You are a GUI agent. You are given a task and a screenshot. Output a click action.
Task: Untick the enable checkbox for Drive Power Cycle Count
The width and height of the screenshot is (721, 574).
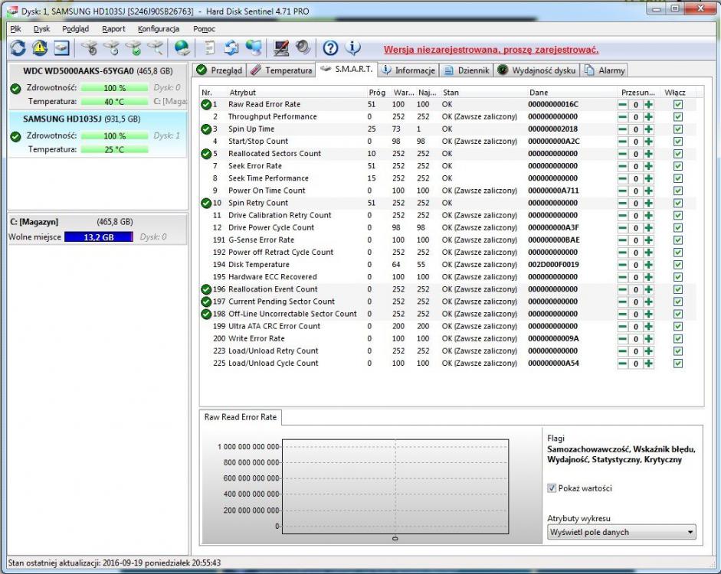click(x=678, y=228)
